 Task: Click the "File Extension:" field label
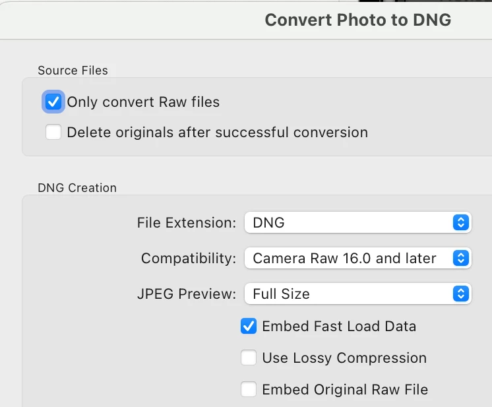(x=186, y=223)
